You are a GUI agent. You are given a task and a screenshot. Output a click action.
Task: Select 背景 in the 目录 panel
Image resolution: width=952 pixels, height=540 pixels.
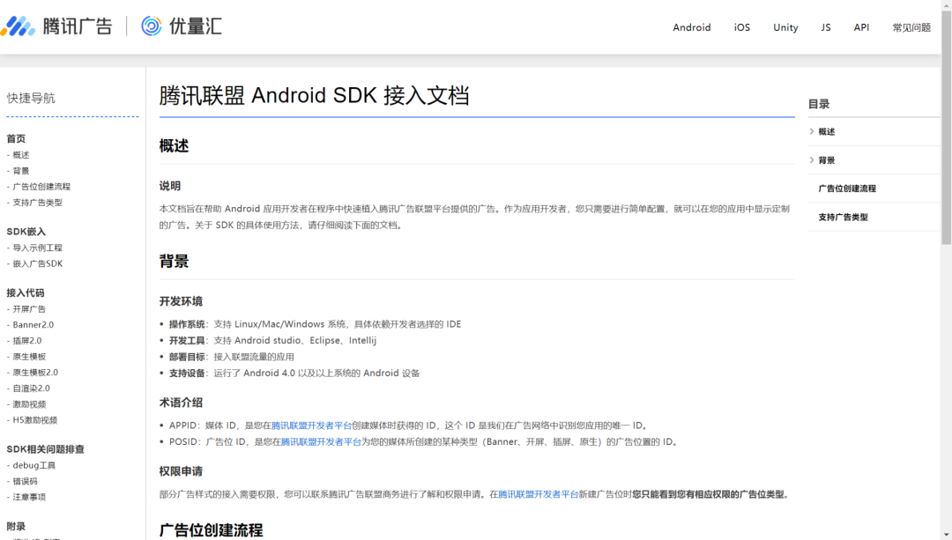tap(826, 160)
